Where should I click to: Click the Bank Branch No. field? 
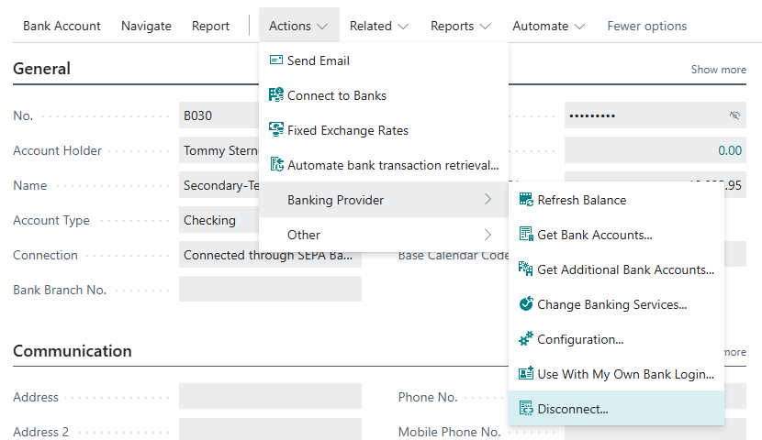270,289
